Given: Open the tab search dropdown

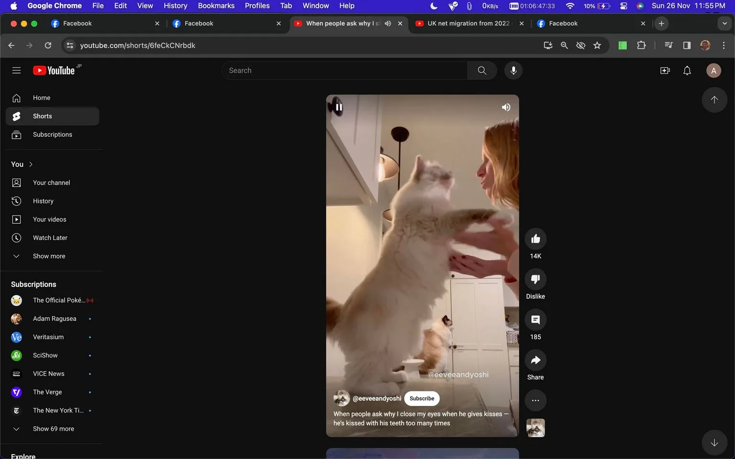Looking at the screenshot, I should pyautogui.click(x=724, y=23).
